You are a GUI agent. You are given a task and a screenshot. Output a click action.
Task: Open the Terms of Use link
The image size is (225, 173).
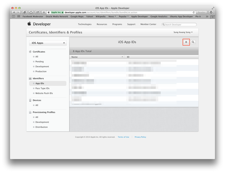[123, 137]
